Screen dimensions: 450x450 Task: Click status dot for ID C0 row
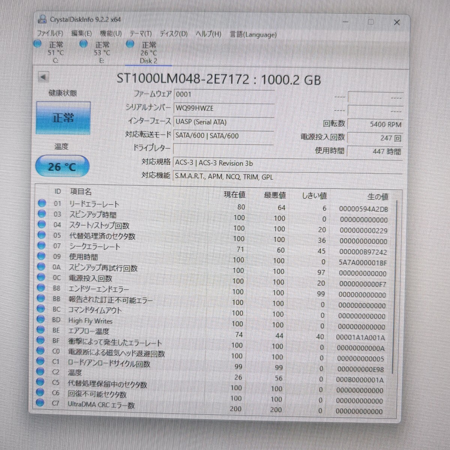(40, 351)
